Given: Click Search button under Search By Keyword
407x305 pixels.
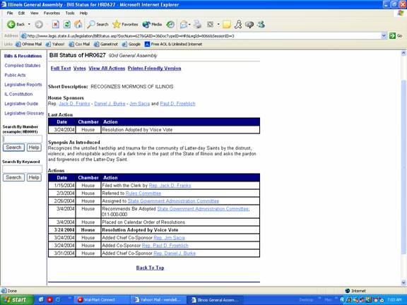Looking at the screenshot, I should point(13,177).
